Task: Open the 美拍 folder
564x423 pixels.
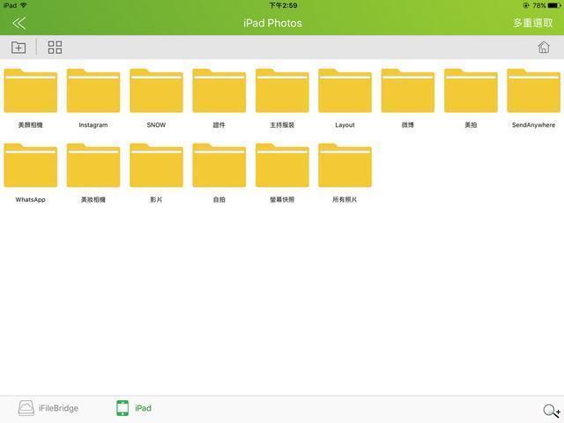Action: [471, 91]
